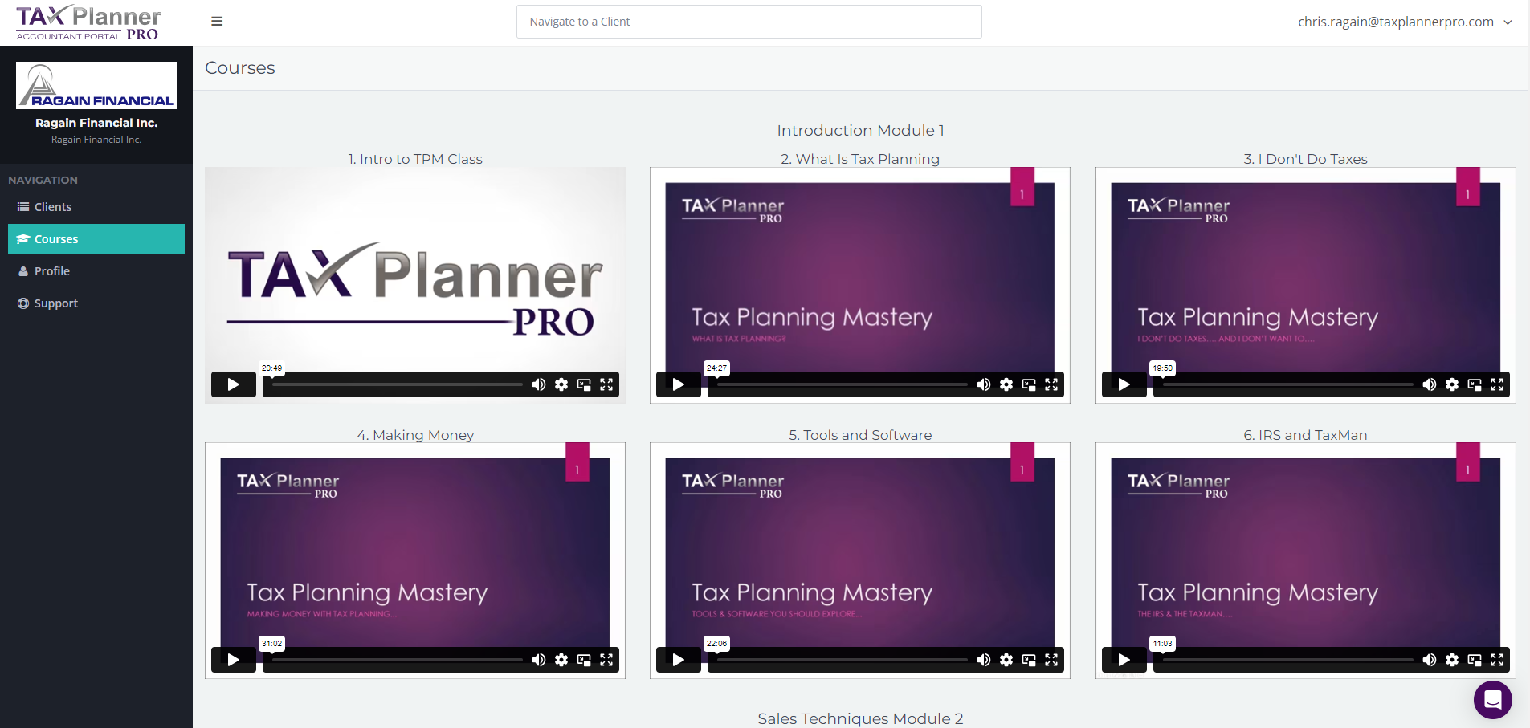Play the Intro to TPM Class video
This screenshot has width=1530, height=728.
click(x=234, y=384)
